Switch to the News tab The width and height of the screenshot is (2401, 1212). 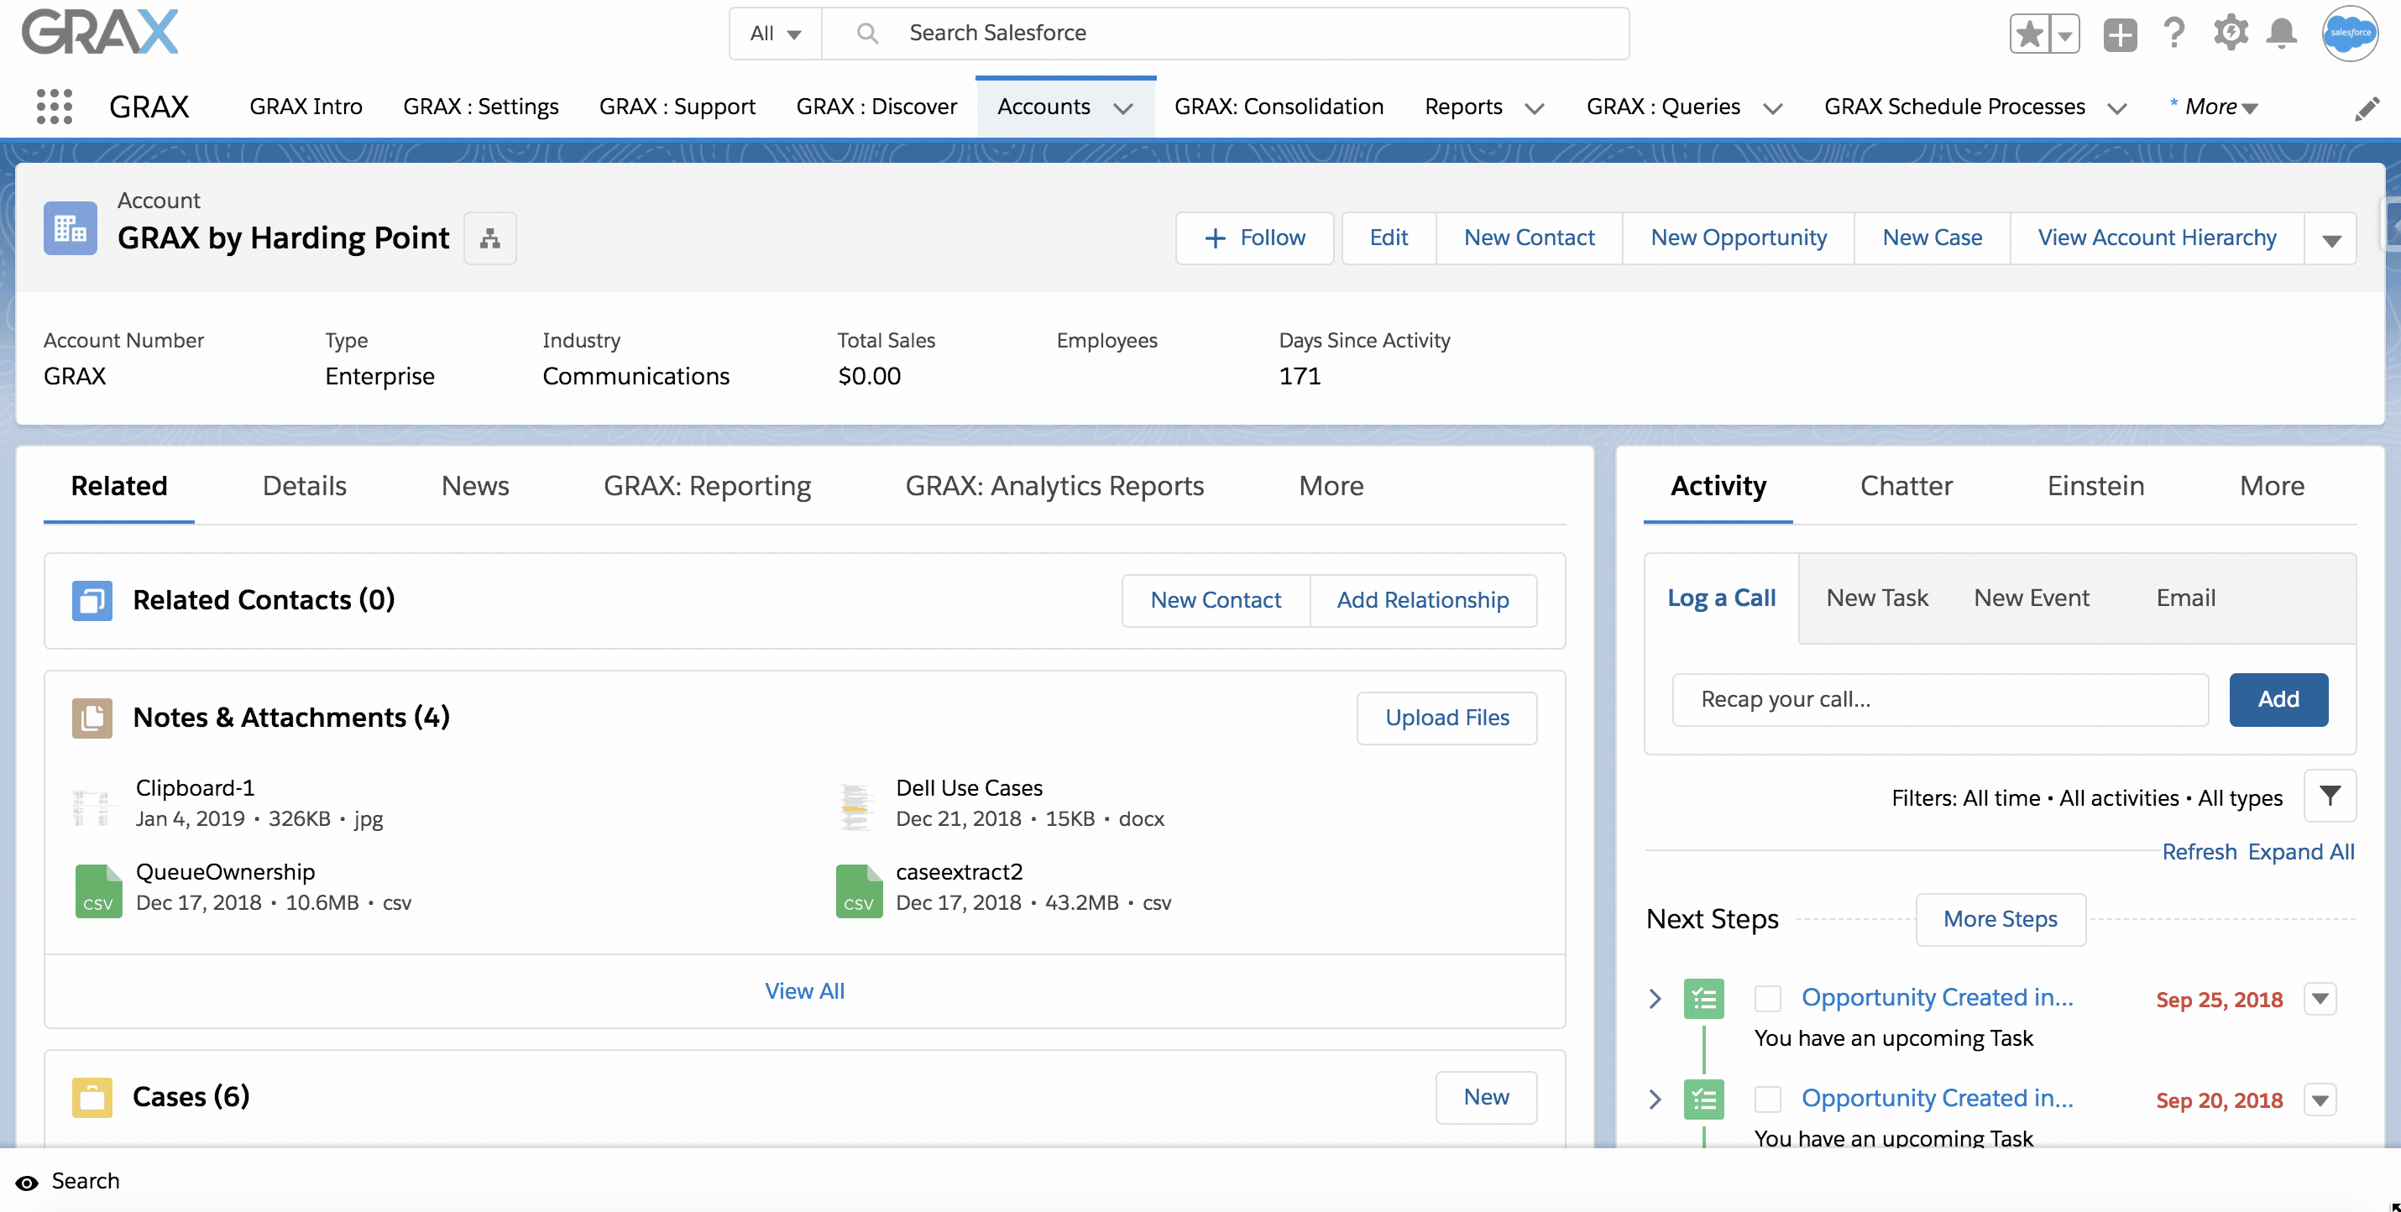coord(475,486)
